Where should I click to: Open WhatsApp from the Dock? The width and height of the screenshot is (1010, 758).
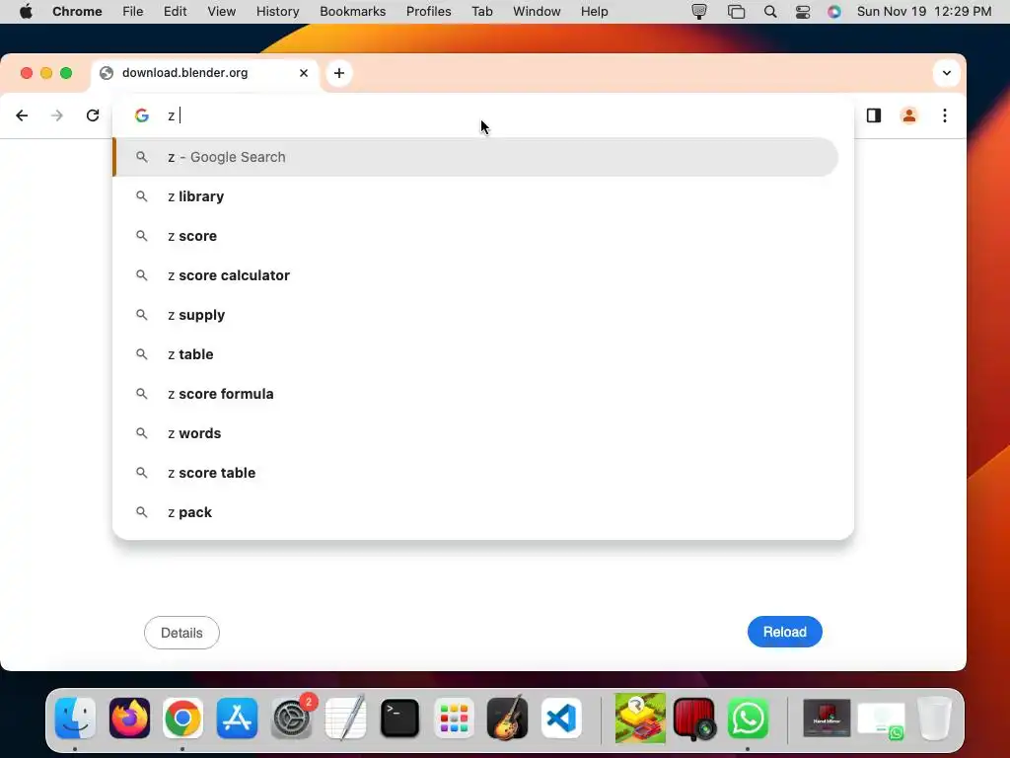coord(748,719)
